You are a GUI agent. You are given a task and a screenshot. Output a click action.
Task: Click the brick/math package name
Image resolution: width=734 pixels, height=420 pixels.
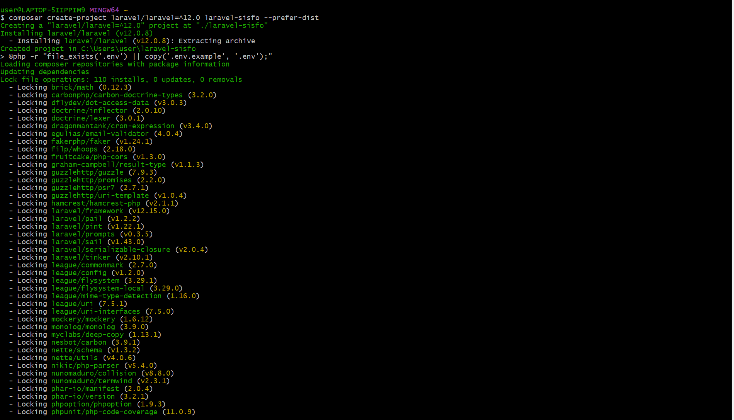[x=72, y=87]
